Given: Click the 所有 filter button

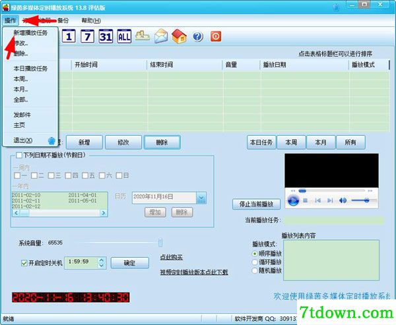Looking at the screenshot, I should point(350,142).
